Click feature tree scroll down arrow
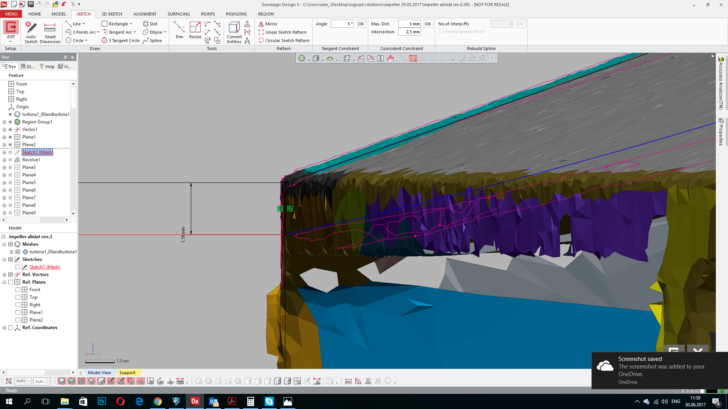Screen dimensions: 728x409 pyautogui.click(x=73, y=213)
